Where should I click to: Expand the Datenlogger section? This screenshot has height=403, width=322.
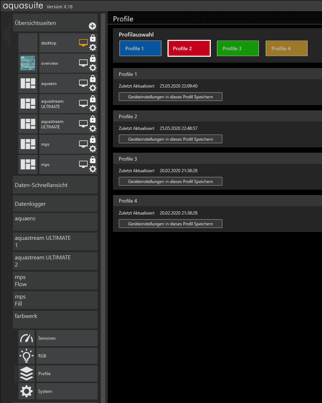tap(55, 204)
